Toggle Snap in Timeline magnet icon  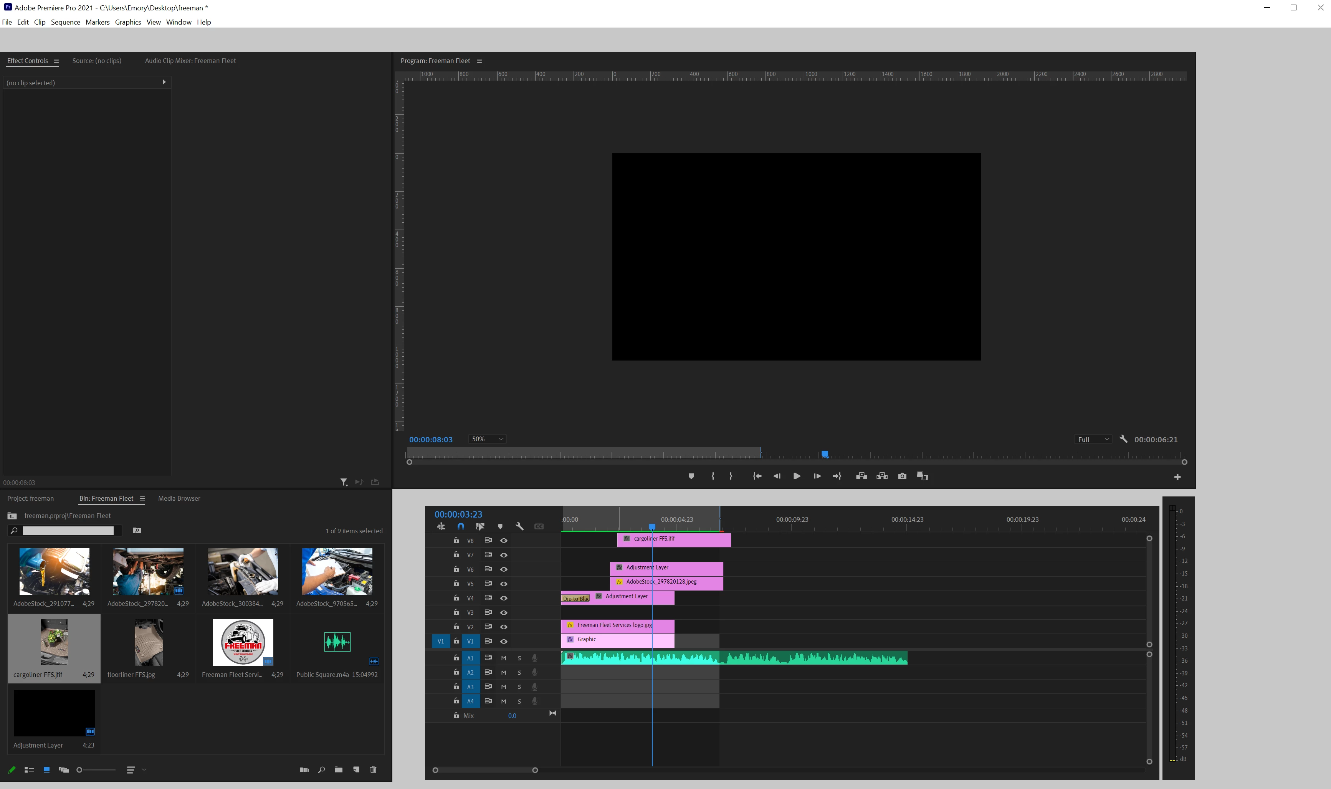click(461, 526)
